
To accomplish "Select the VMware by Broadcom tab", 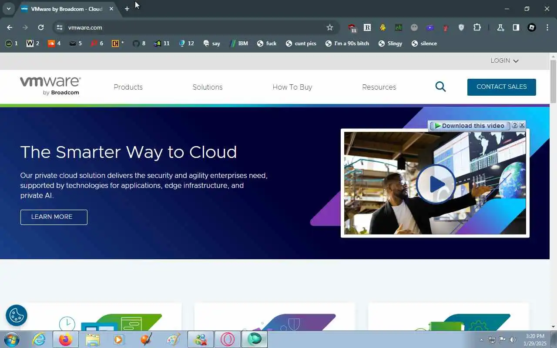I will [67, 9].
